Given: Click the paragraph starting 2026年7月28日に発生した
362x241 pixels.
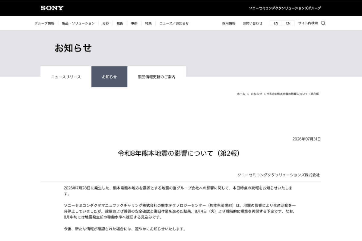Looking at the screenshot, I should [178, 191].
